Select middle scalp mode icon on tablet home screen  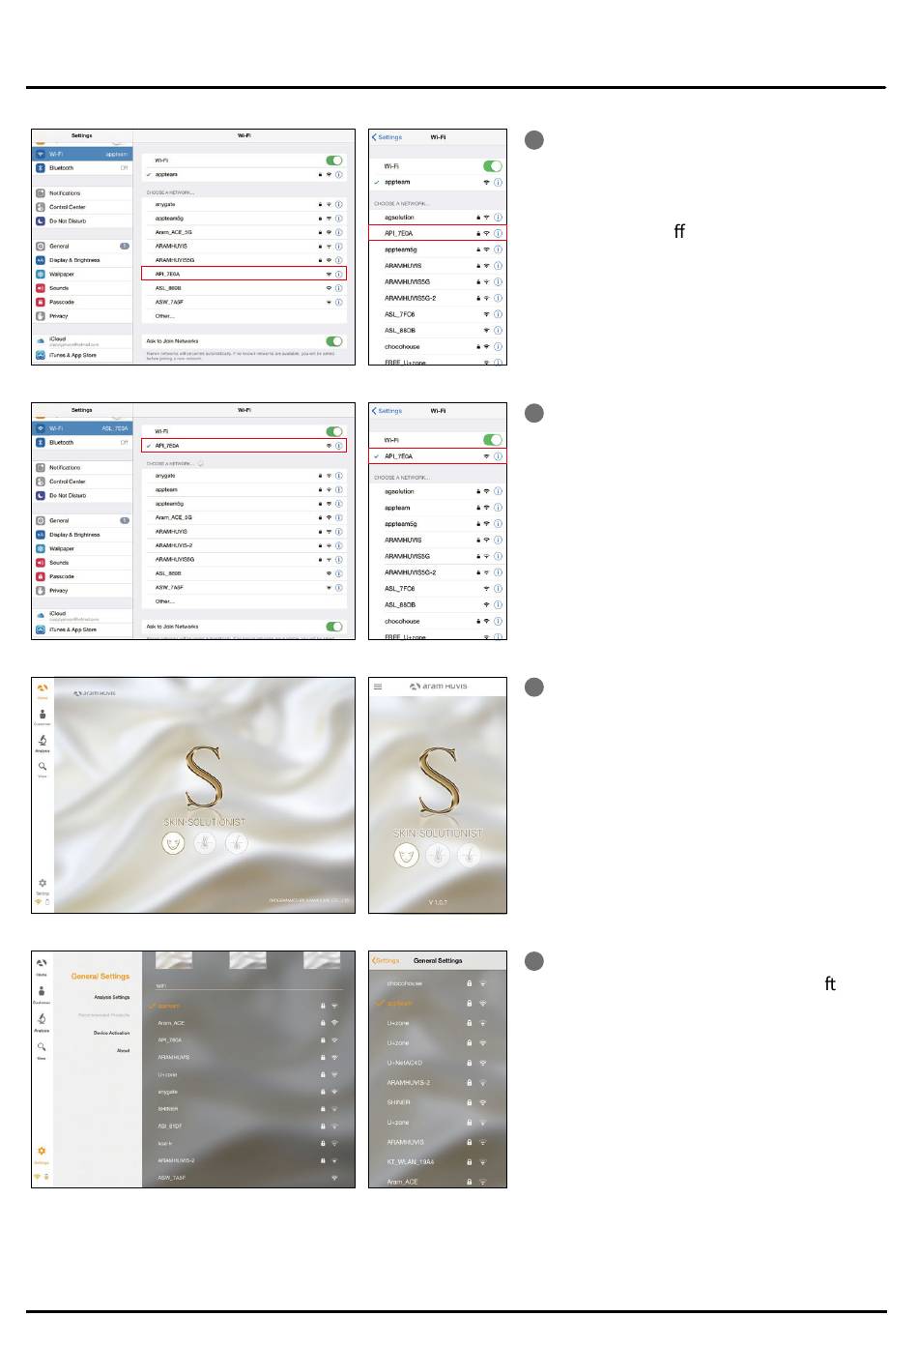(205, 843)
